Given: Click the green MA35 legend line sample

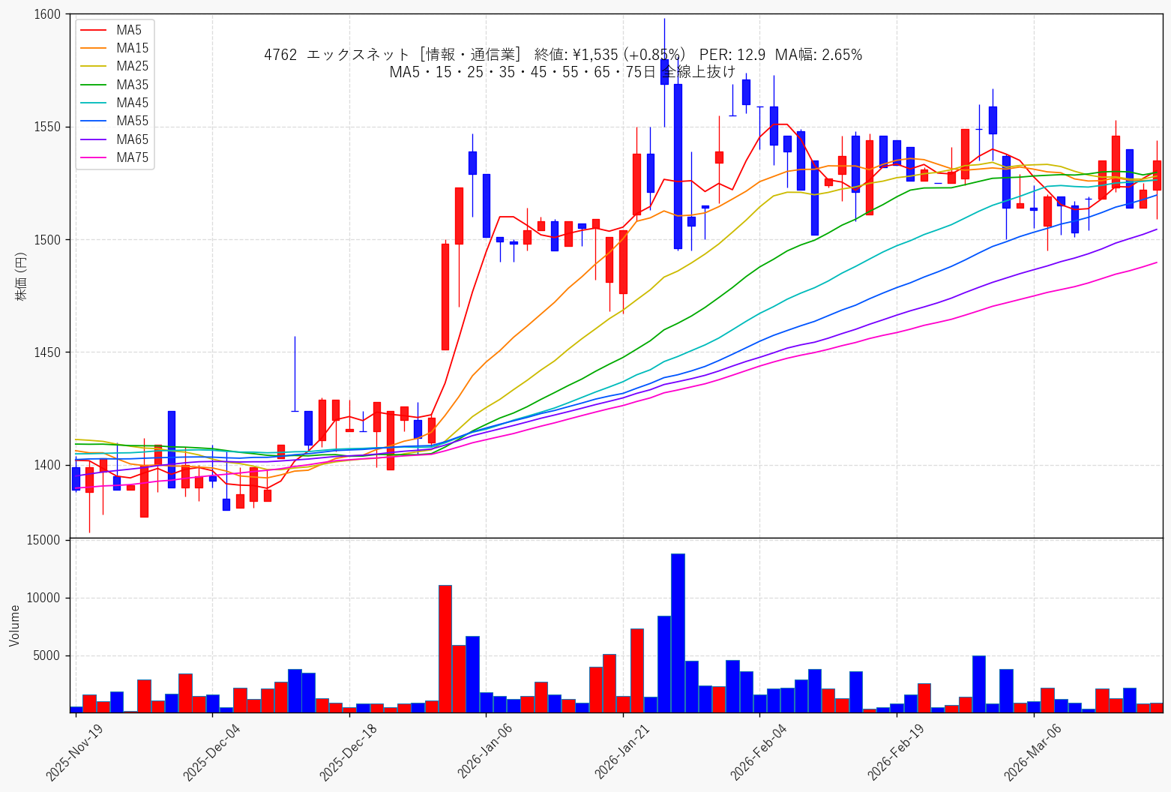Looking at the screenshot, I should point(94,85).
